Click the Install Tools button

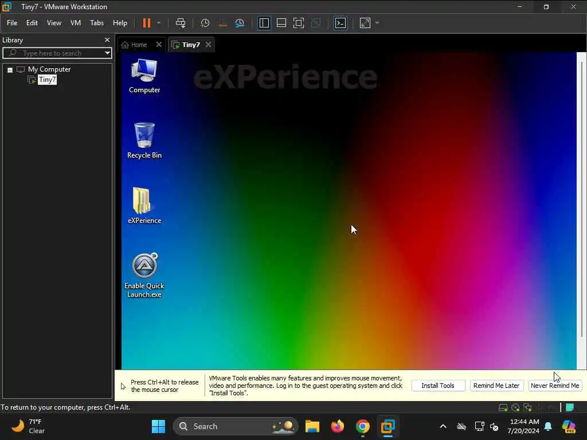click(438, 386)
